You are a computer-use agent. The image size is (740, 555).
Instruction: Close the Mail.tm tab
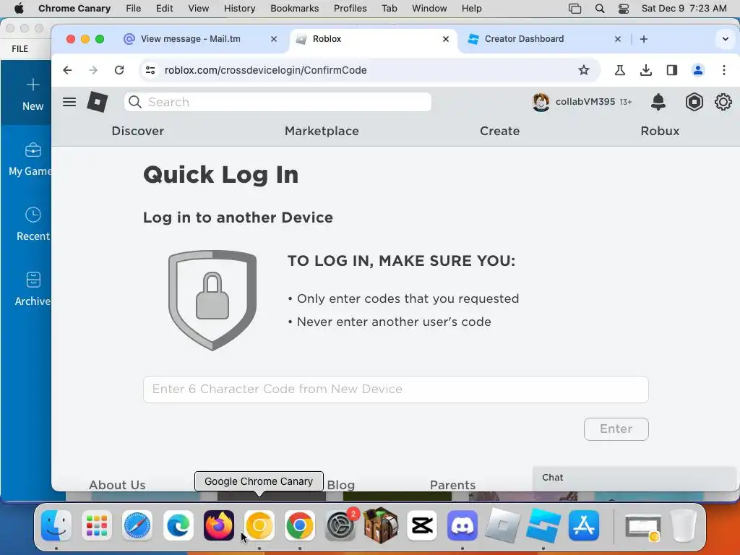tap(274, 39)
